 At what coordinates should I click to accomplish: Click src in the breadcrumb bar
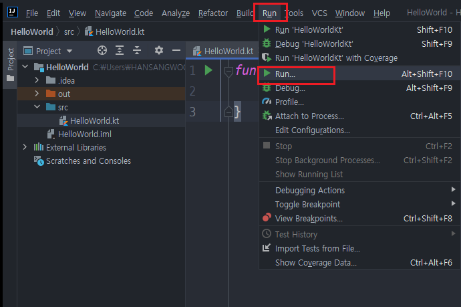[x=69, y=32]
